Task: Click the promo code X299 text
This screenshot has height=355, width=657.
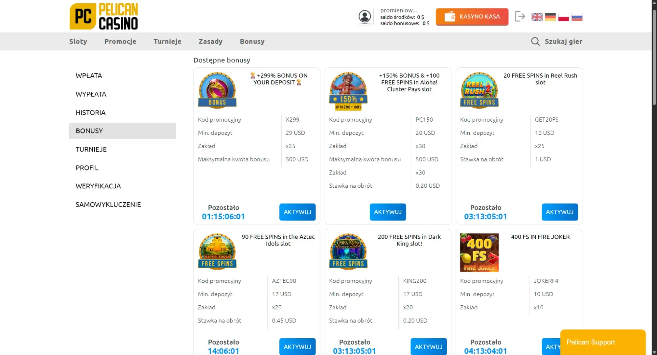Action: point(293,120)
